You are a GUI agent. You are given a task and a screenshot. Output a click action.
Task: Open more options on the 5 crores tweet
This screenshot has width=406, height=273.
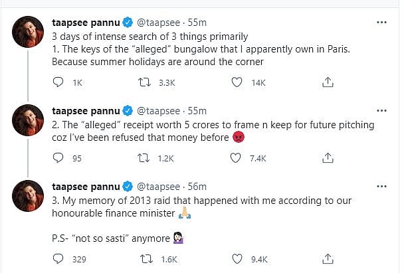coord(381,111)
